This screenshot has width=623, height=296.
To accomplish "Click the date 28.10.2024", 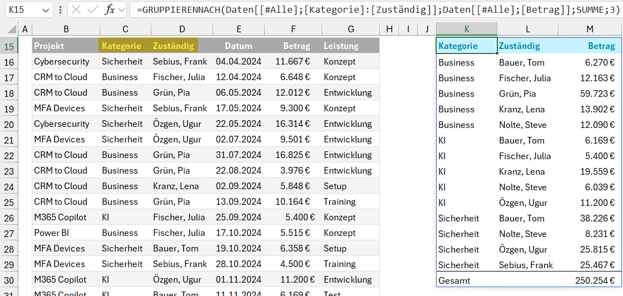I will [x=239, y=264].
